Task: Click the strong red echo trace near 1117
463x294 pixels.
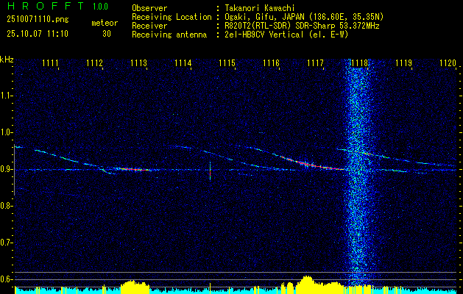Action: click(313, 165)
